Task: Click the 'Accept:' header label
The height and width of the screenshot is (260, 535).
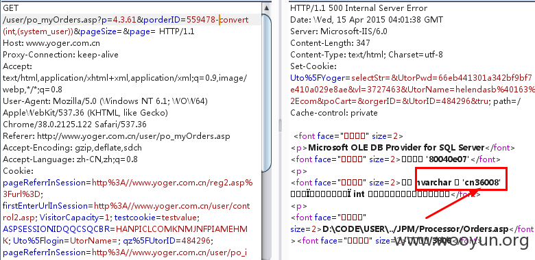Action: pyautogui.click(x=17, y=66)
